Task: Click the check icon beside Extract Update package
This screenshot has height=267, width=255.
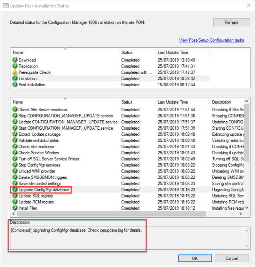Action: click(x=15, y=135)
